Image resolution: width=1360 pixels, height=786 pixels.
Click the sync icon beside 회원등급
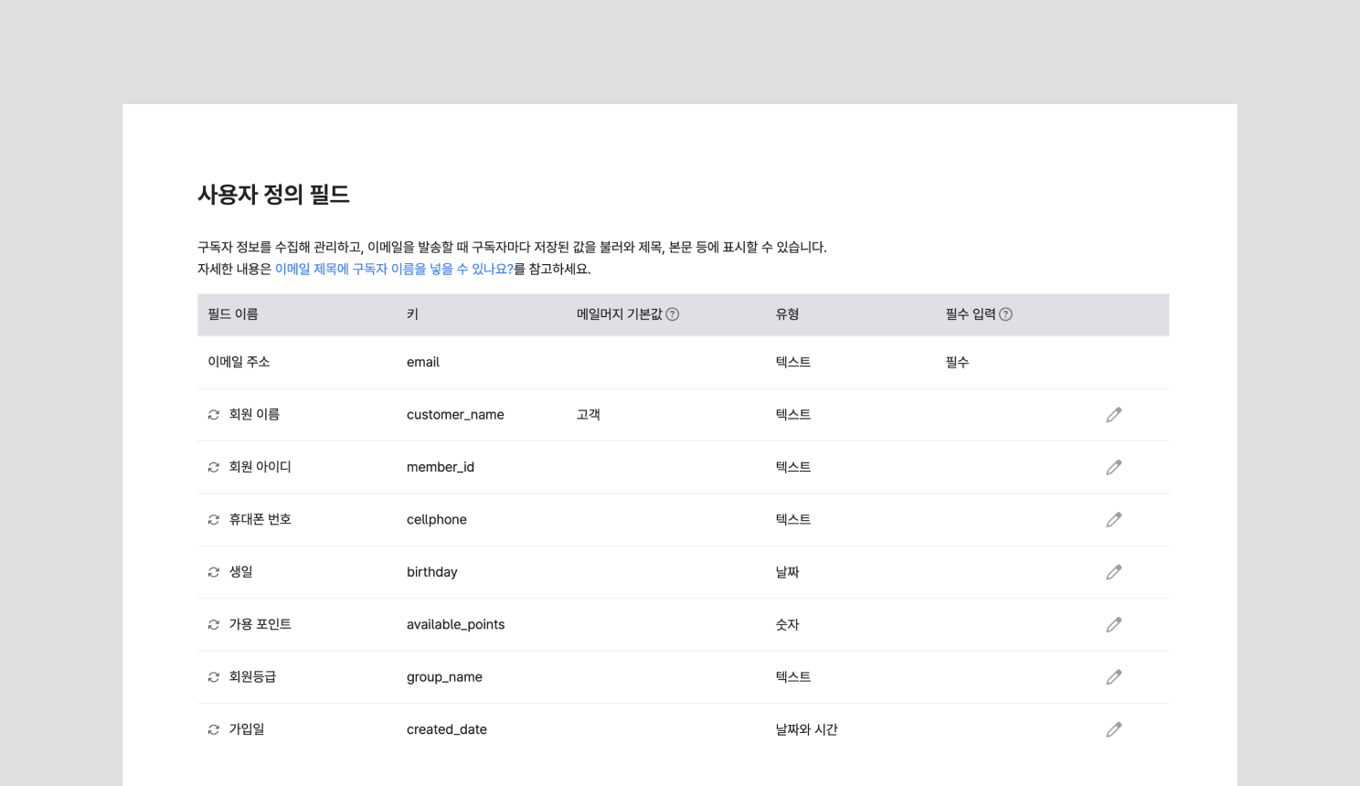coord(214,677)
